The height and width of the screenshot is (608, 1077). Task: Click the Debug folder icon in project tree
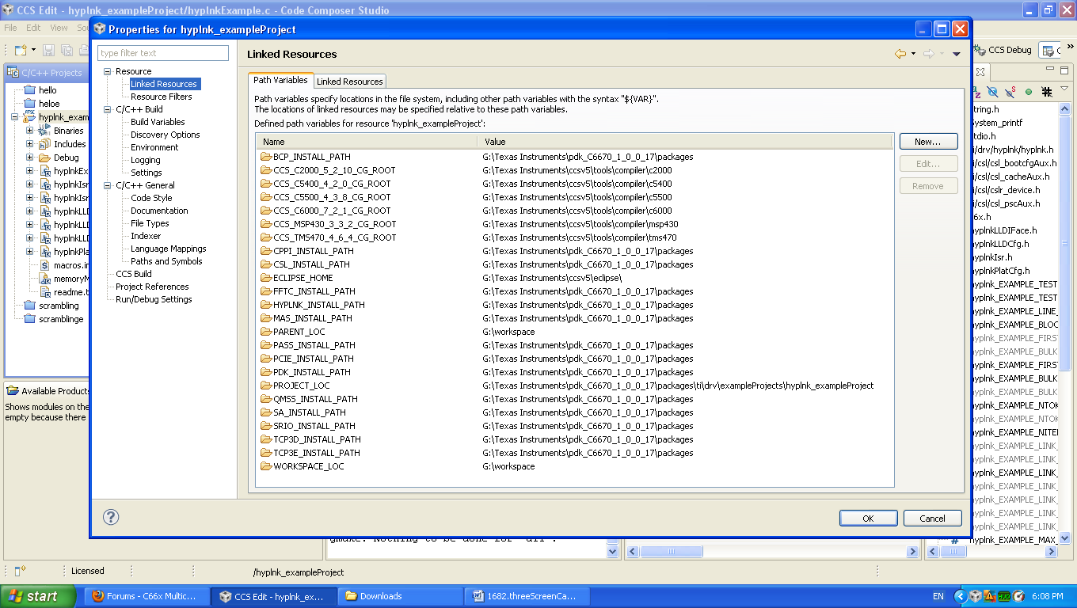click(x=45, y=158)
